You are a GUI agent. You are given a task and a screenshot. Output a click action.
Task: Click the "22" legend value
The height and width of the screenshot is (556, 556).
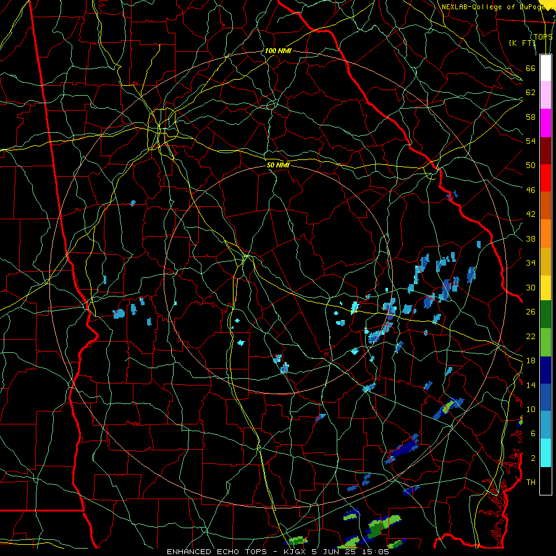pos(531,336)
